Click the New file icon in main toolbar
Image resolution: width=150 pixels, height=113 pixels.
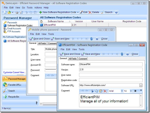(x=5, y=12)
